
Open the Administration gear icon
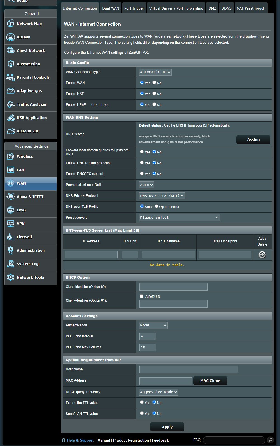click(x=11, y=251)
